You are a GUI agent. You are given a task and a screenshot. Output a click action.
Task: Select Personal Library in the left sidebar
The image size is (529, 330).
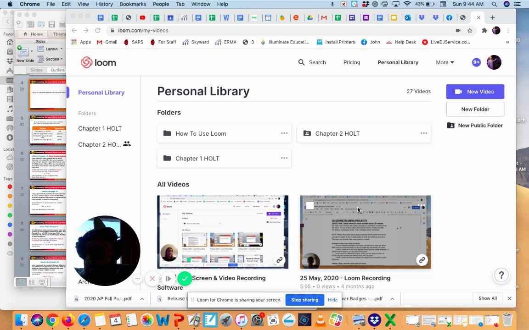pos(101,93)
